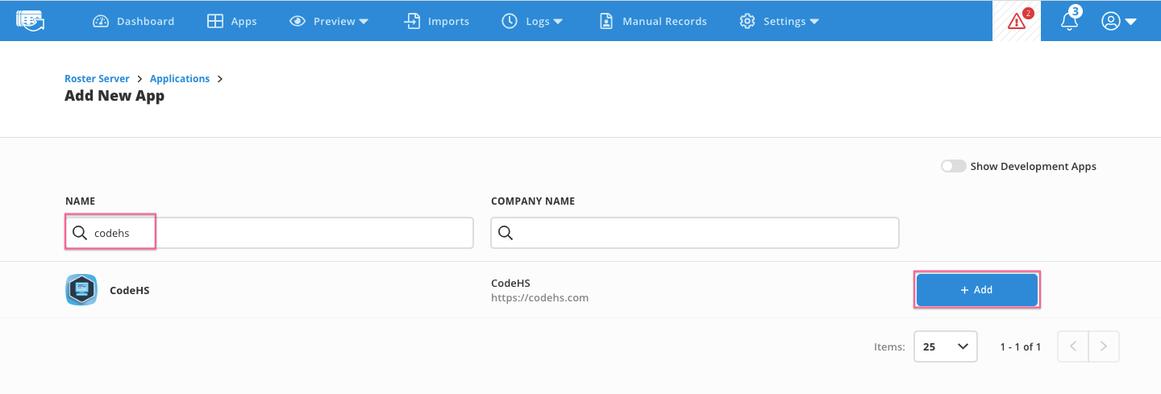Open the Settings dropdown menu
Image resolution: width=1161 pixels, height=394 pixels.
(x=779, y=21)
